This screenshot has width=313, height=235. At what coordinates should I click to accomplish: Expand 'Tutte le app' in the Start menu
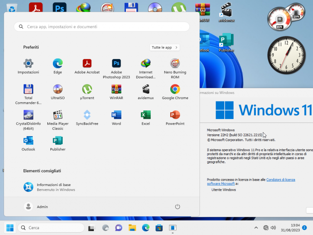[x=164, y=47]
